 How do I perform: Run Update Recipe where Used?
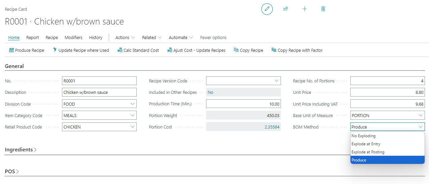pyautogui.click(x=81, y=50)
